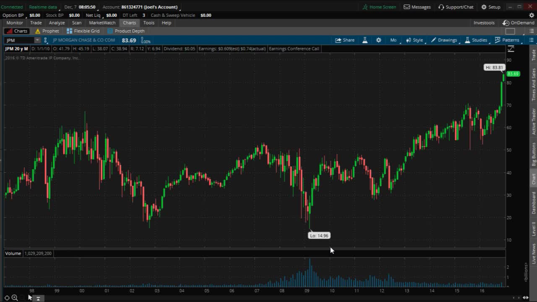Viewport: 537px width, 302px height.
Task: Click the Dividend: $0.05 field
Action: (180, 49)
